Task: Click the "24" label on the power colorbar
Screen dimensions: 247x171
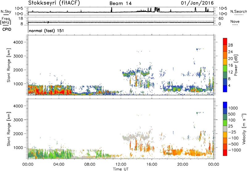Action: (x=230, y=52)
